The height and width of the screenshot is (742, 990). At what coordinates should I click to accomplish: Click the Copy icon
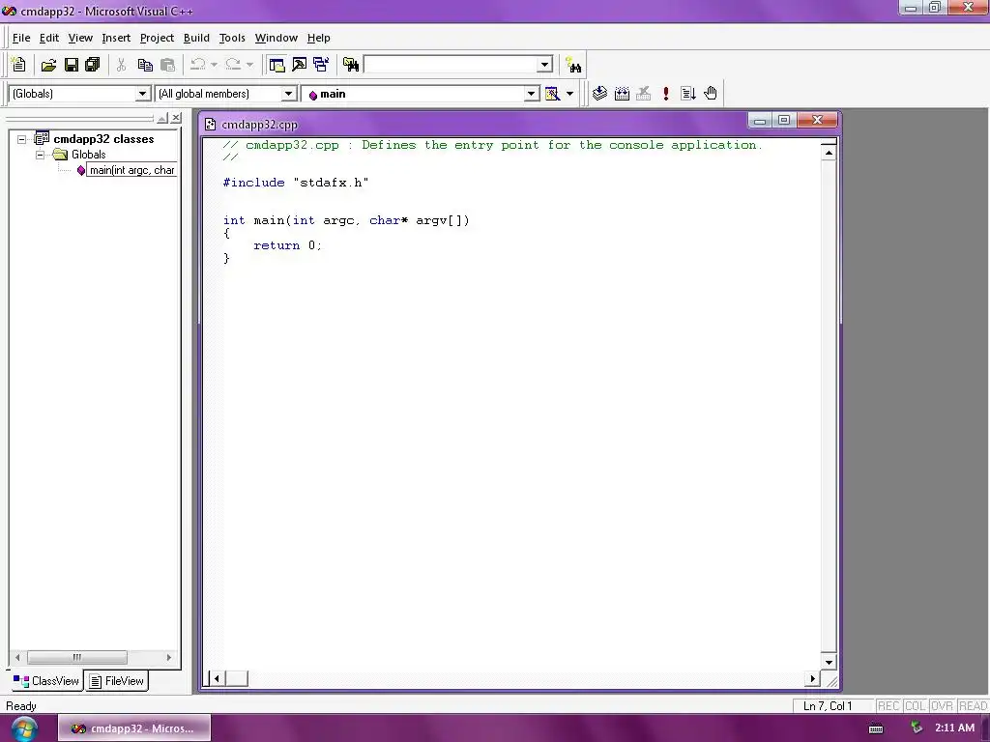coord(145,65)
